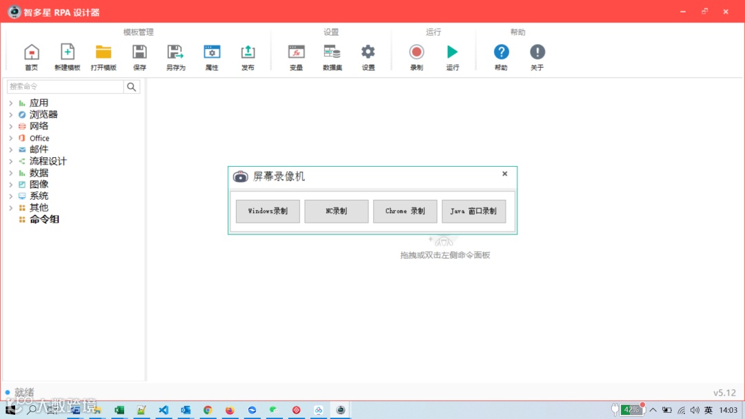Click the 就绪 status text

click(x=24, y=392)
